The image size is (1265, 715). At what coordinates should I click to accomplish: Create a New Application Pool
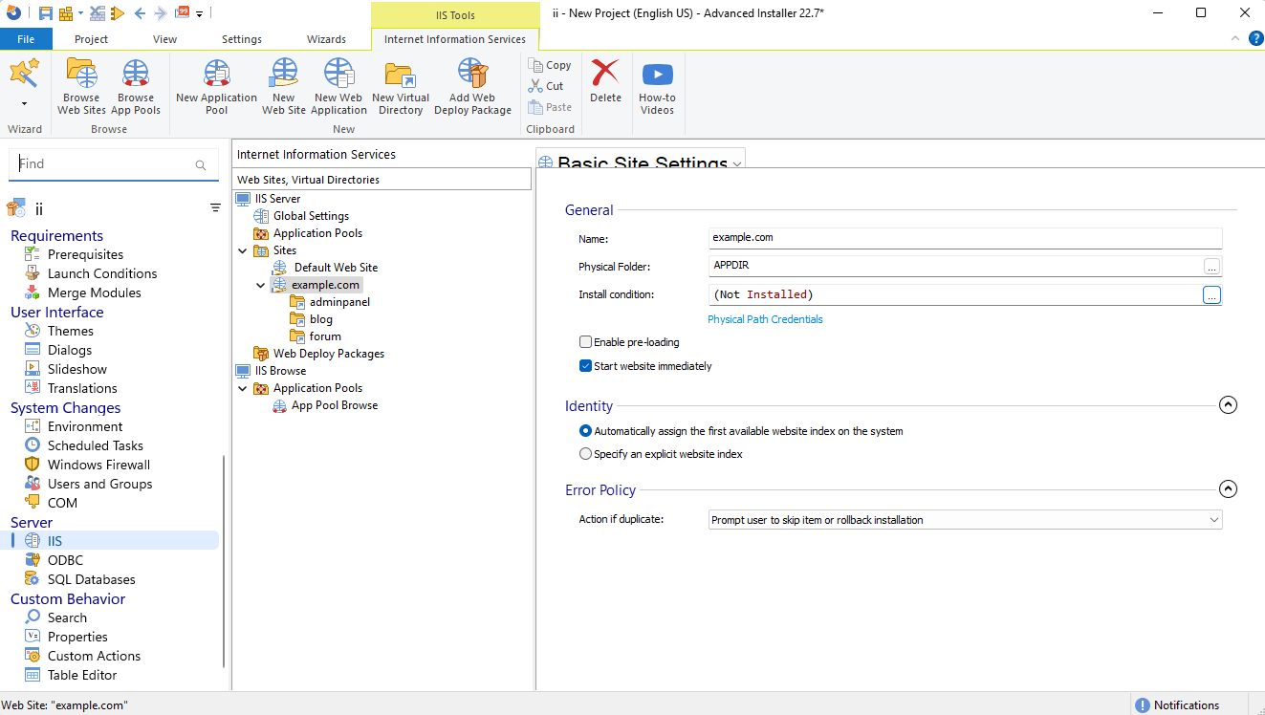(x=215, y=86)
